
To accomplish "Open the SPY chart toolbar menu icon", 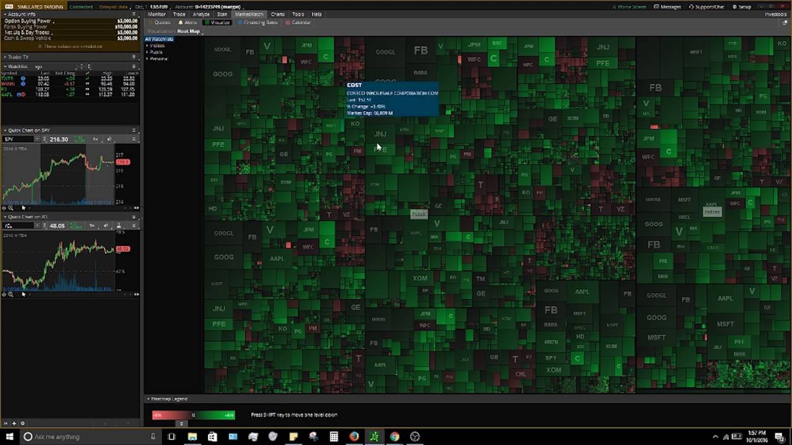I will tap(134, 139).
